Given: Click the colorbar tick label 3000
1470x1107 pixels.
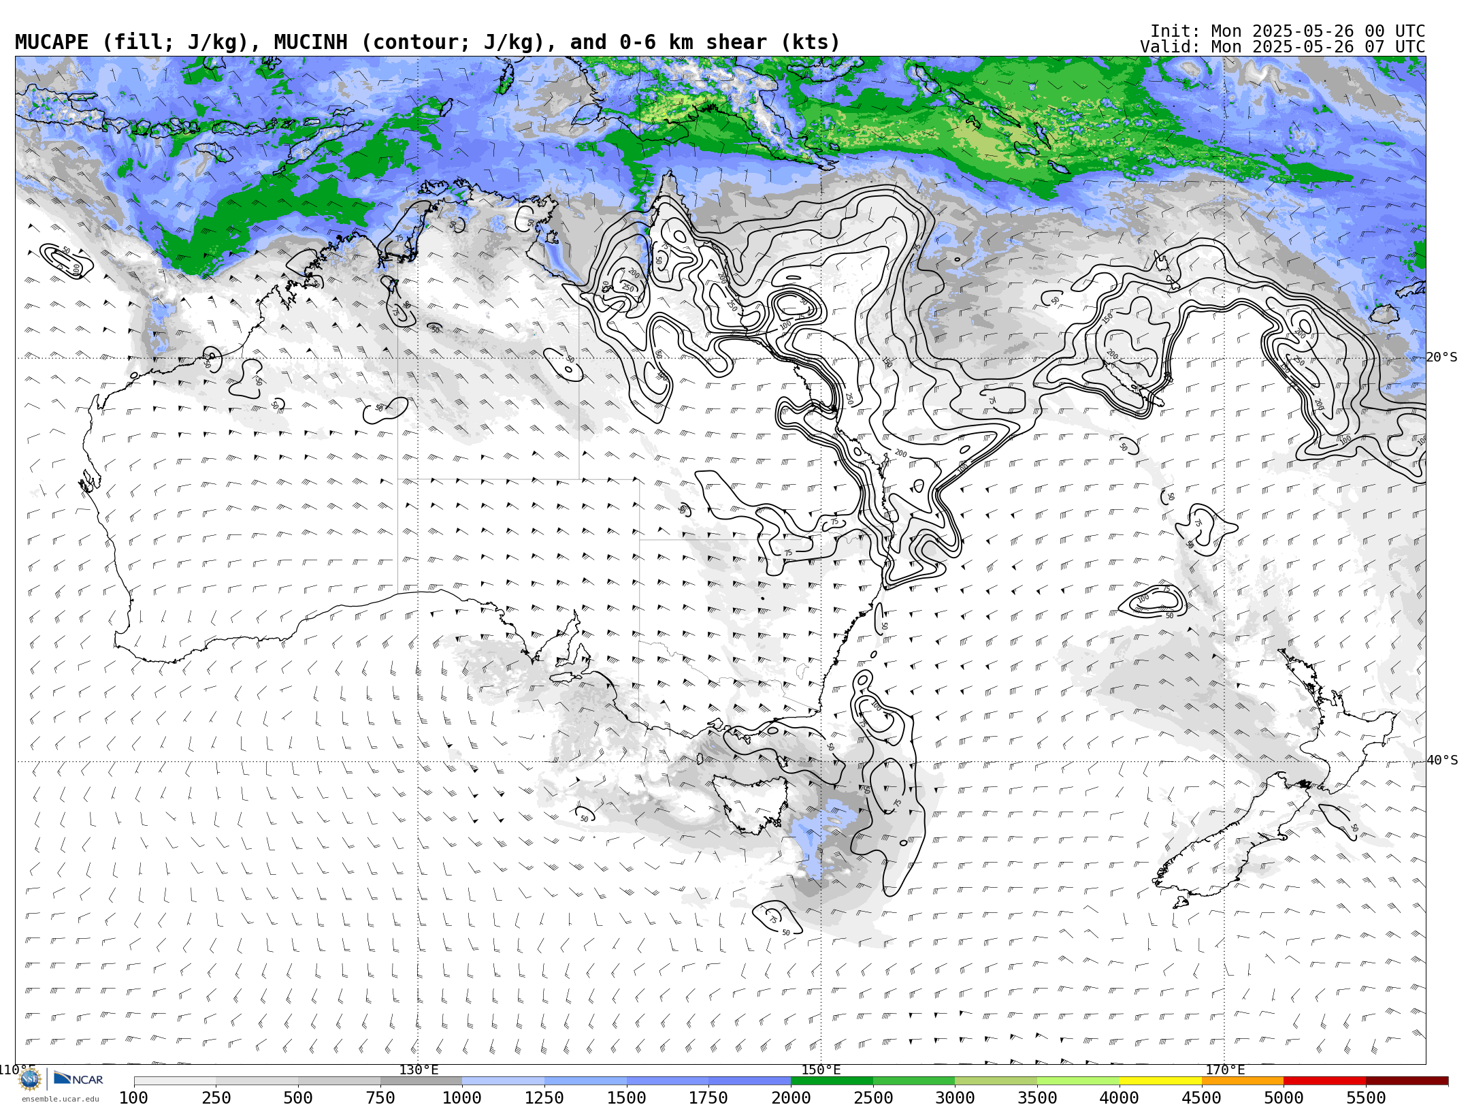Looking at the screenshot, I should tap(955, 1097).
